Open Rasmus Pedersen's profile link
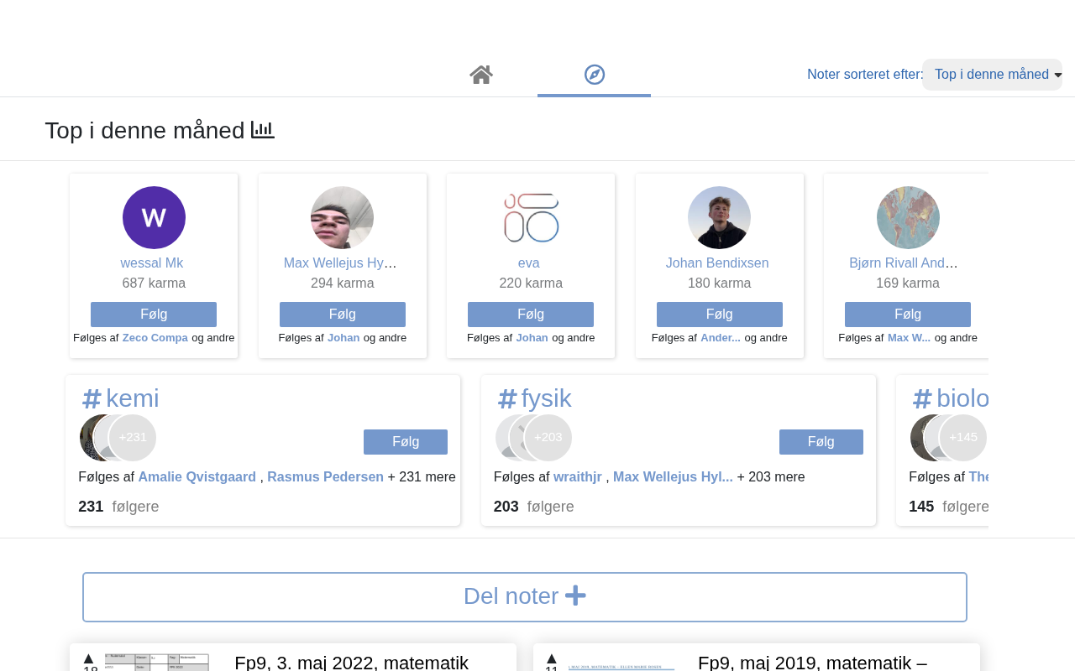 coord(326,477)
